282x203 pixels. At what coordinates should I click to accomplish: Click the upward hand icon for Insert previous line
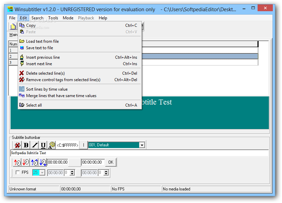[x=22, y=57]
